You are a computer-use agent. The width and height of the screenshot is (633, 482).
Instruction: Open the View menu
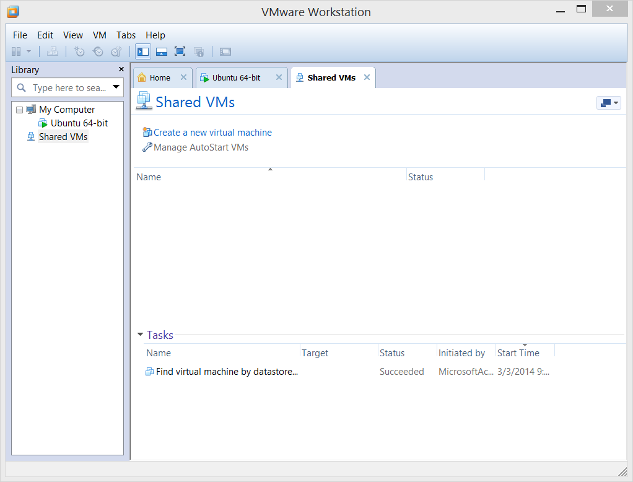[73, 35]
